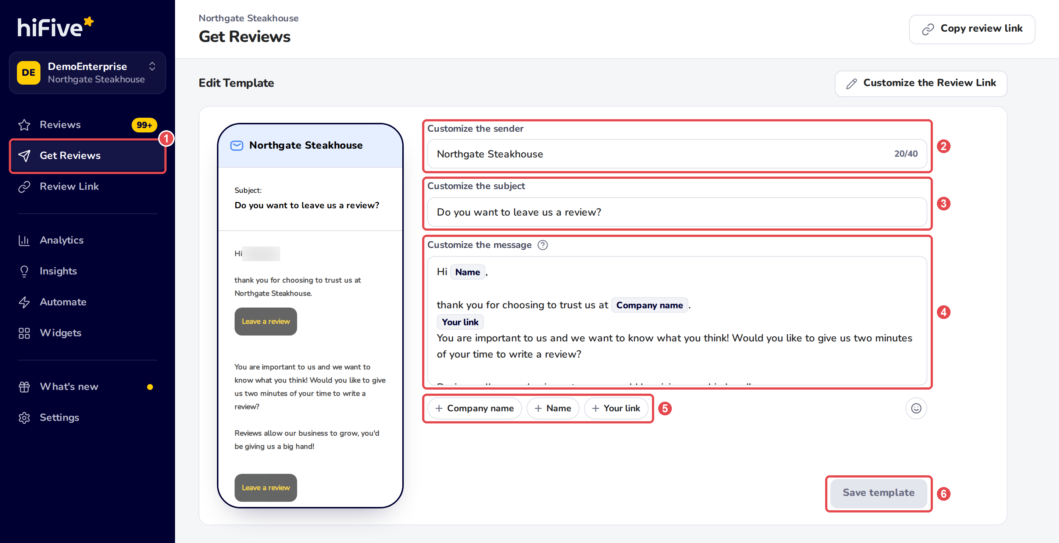Click Customize the Review Link button
The height and width of the screenshot is (543, 1059).
tap(921, 84)
